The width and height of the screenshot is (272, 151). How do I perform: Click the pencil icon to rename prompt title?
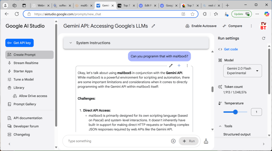[x=153, y=26]
